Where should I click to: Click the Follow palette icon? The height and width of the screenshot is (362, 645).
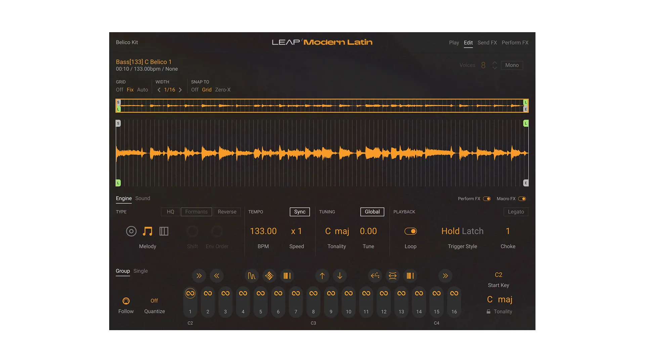[126, 301]
